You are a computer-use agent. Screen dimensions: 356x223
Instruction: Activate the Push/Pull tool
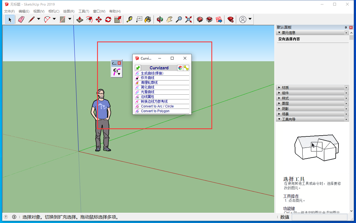[x=80, y=19]
